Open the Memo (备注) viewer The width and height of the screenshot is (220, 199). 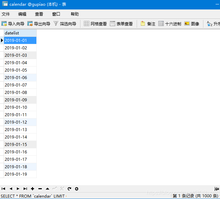click(x=148, y=24)
